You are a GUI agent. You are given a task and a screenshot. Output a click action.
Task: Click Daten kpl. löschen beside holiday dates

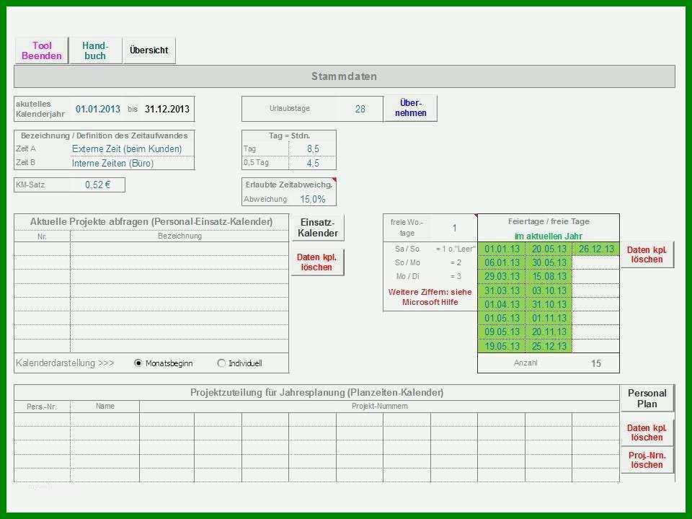coord(647,254)
